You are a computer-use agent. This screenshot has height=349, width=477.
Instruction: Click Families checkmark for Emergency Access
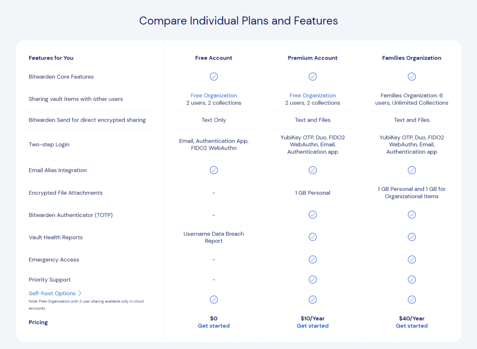412,260
